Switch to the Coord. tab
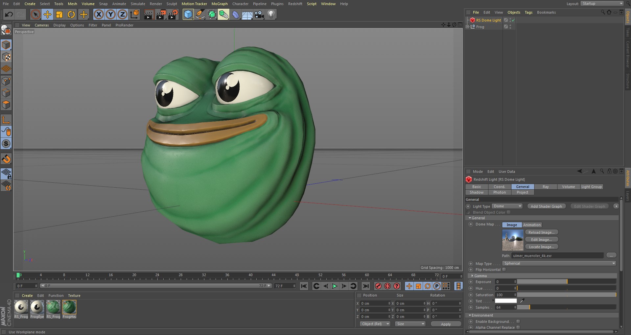Image resolution: width=631 pixels, height=335 pixels. click(500, 187)
